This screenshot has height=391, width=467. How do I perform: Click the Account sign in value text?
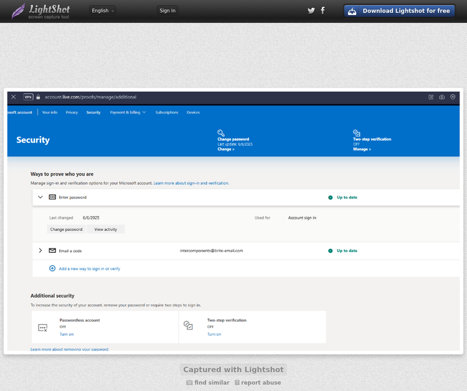coord(302,218)
